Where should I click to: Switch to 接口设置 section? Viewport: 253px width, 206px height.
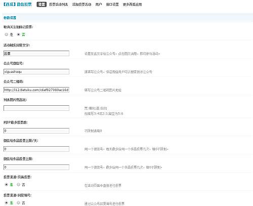(x=112, y=5)
